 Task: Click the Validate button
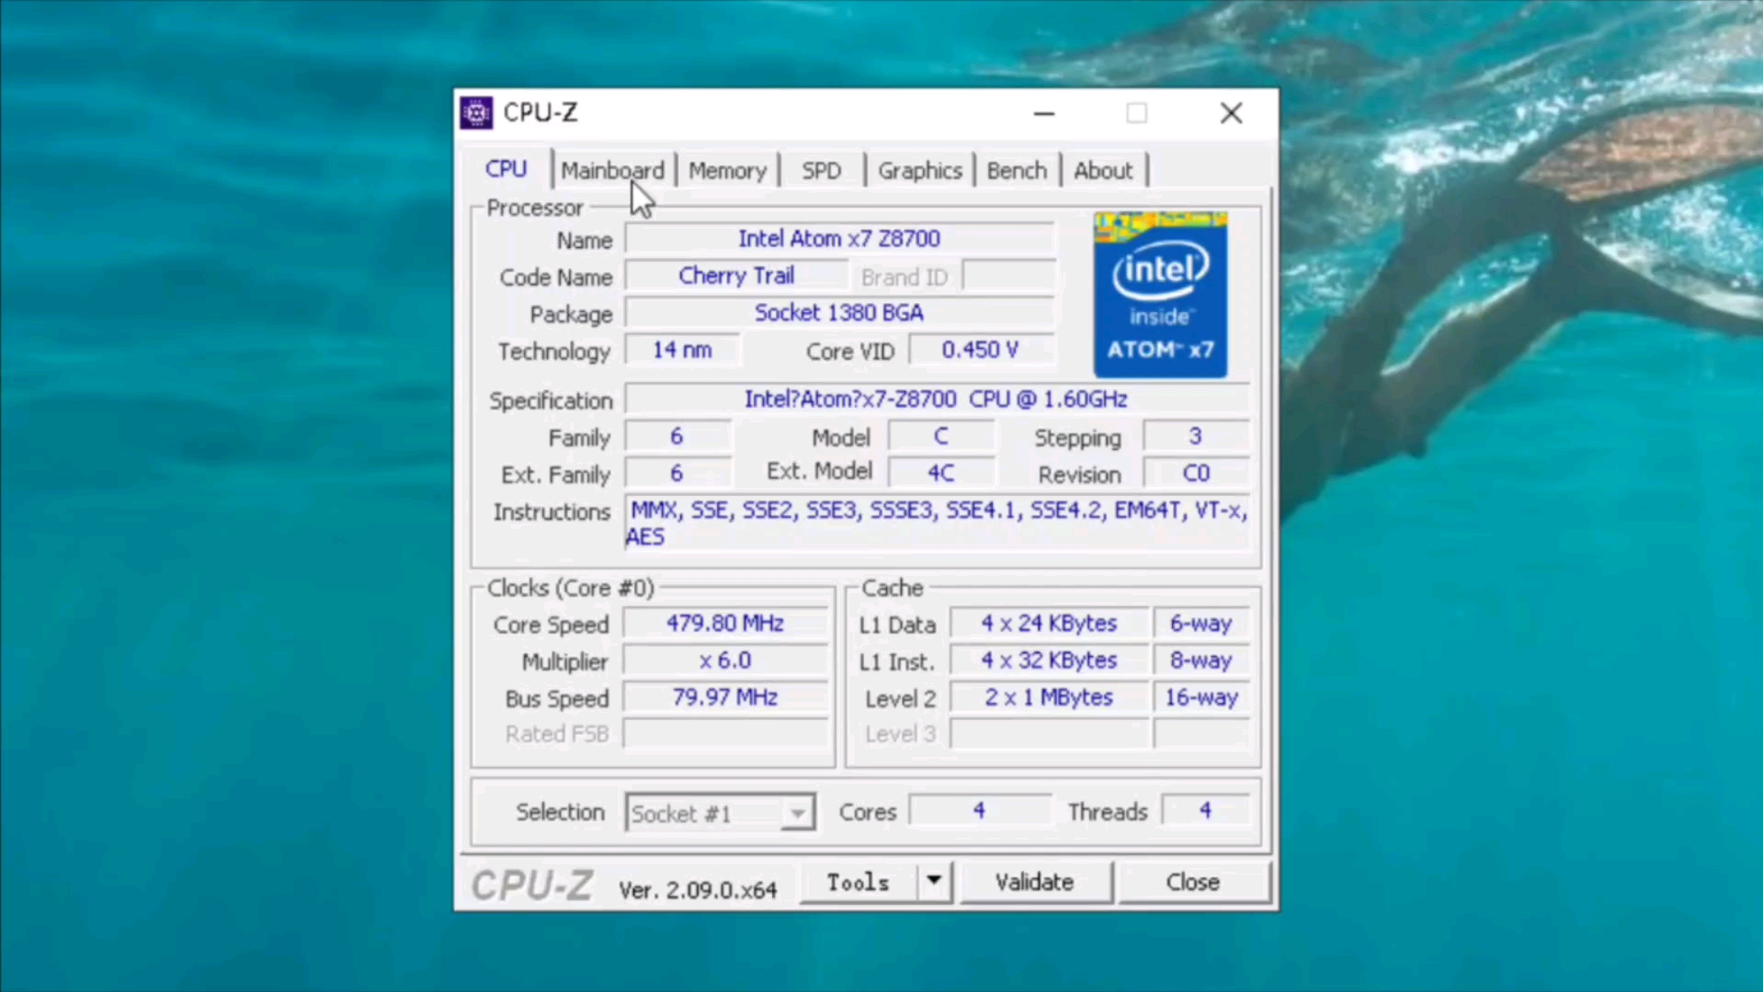1034,882
